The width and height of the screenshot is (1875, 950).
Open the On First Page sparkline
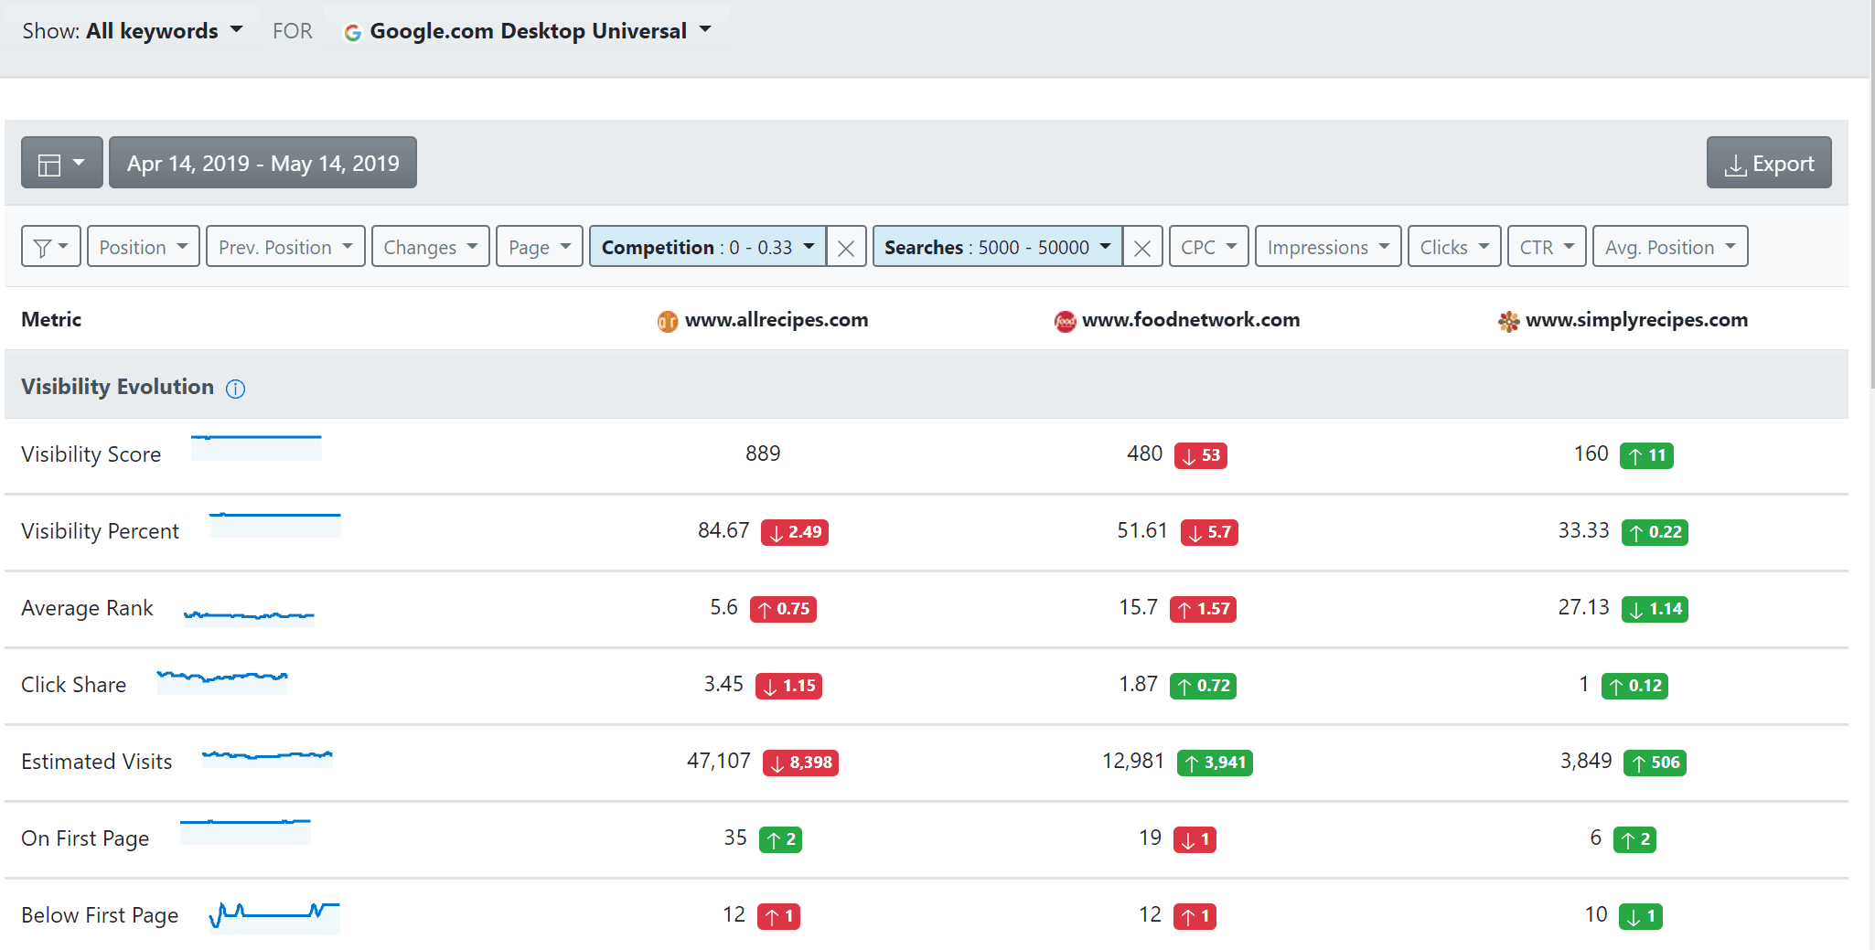click(x=245, y=831)
